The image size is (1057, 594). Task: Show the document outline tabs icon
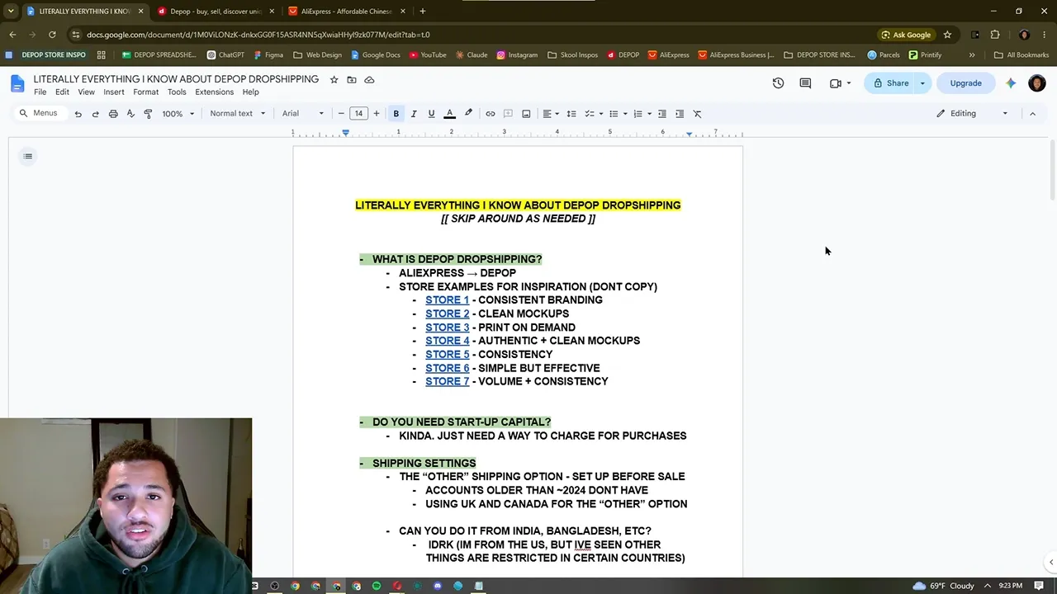(x=28, y=156)
